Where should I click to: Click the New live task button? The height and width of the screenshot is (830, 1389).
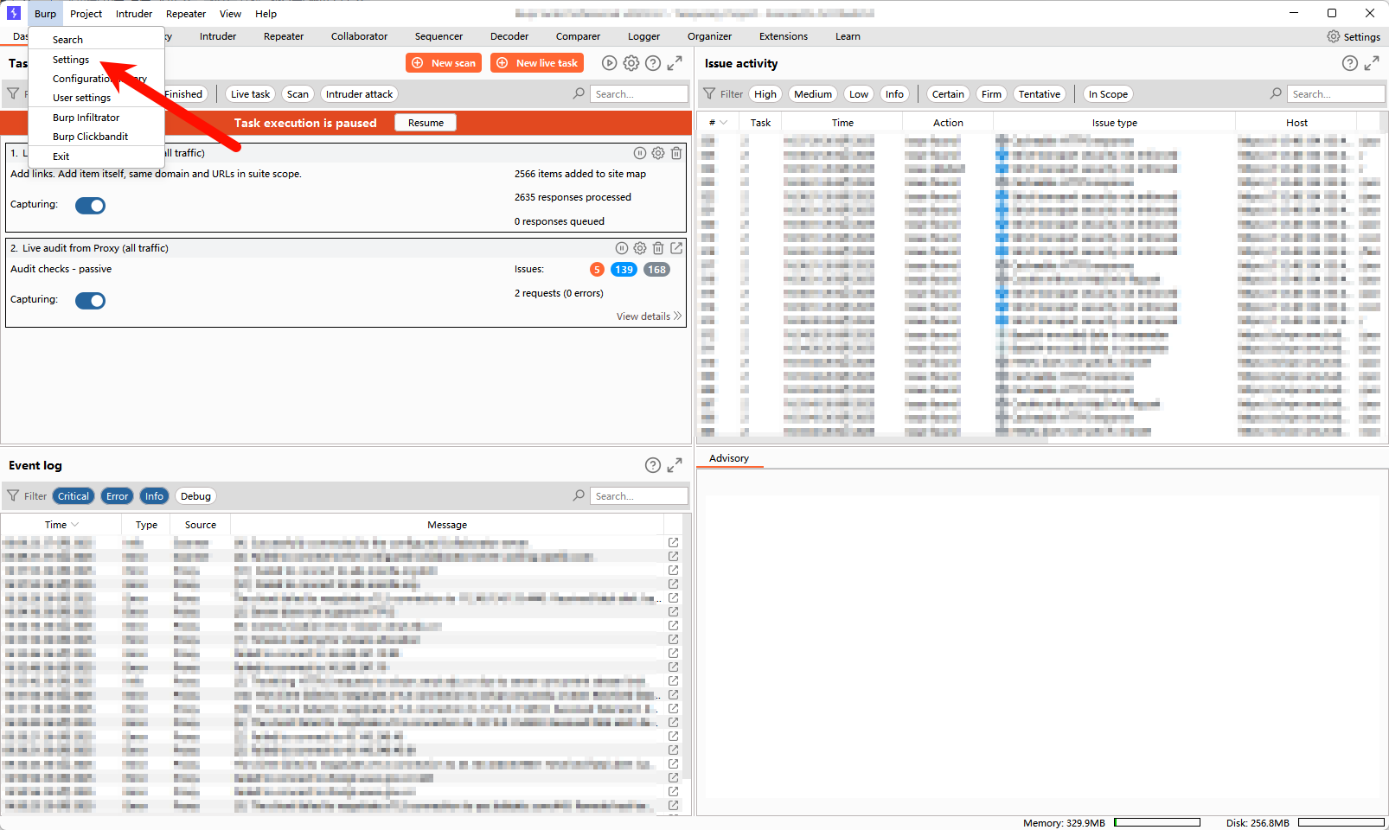(537, 63)
